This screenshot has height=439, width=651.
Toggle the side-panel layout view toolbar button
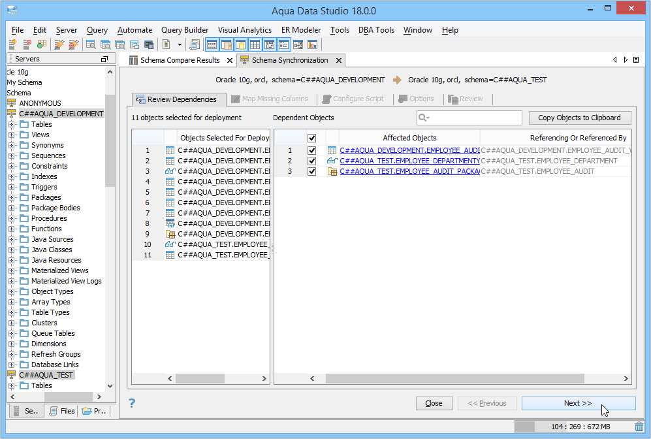(x=227, y=44)
